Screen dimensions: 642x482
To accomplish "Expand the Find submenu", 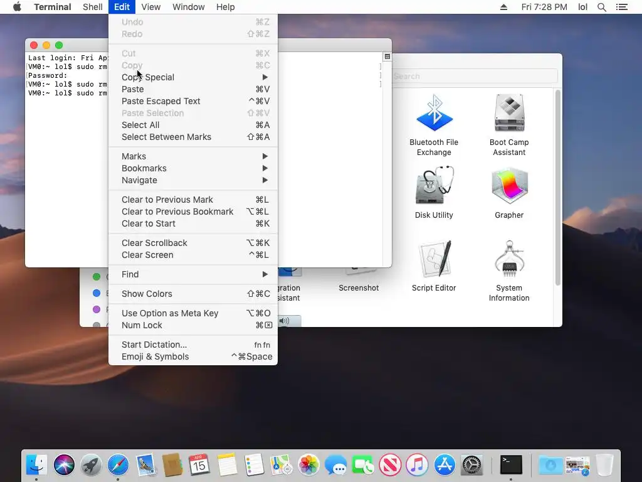I will click(x=193, y=274).
